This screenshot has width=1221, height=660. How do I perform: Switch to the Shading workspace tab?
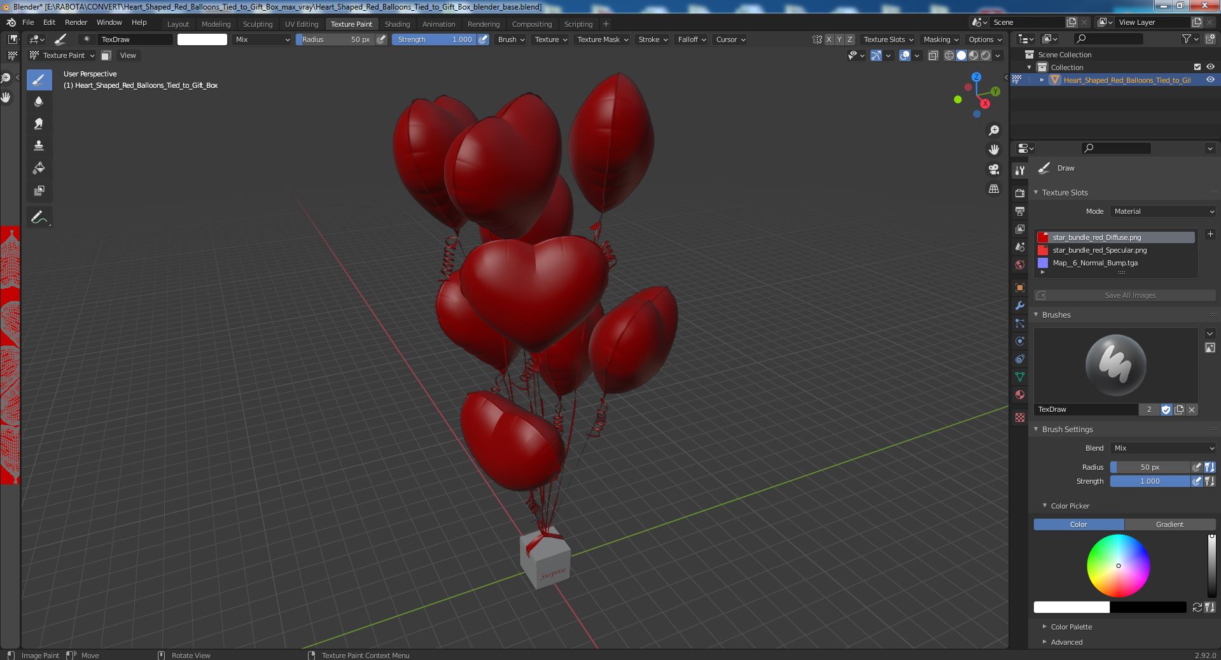click(x=397, y=24)
